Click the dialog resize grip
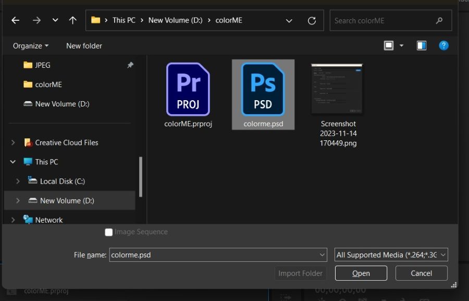Image resolution: width=469 pixels, height=301 pixels. pos(454,285)
